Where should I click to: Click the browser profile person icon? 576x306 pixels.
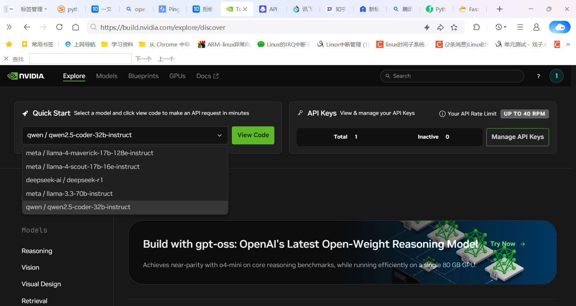[x=536, y=27]
